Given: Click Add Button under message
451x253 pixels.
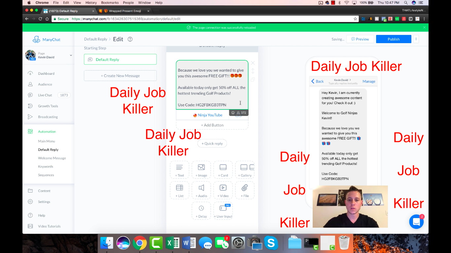Looking at the screenshot, I should pos(212,125).
